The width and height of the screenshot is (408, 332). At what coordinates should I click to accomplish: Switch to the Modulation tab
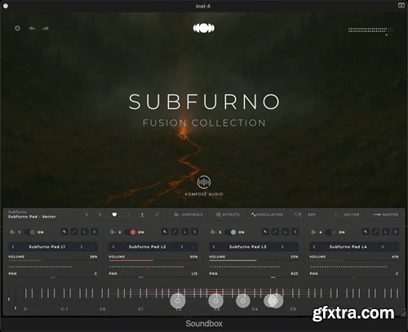tap(267, 214)
